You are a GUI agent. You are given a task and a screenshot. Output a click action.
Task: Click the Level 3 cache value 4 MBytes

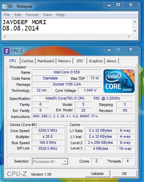(100, 148)
